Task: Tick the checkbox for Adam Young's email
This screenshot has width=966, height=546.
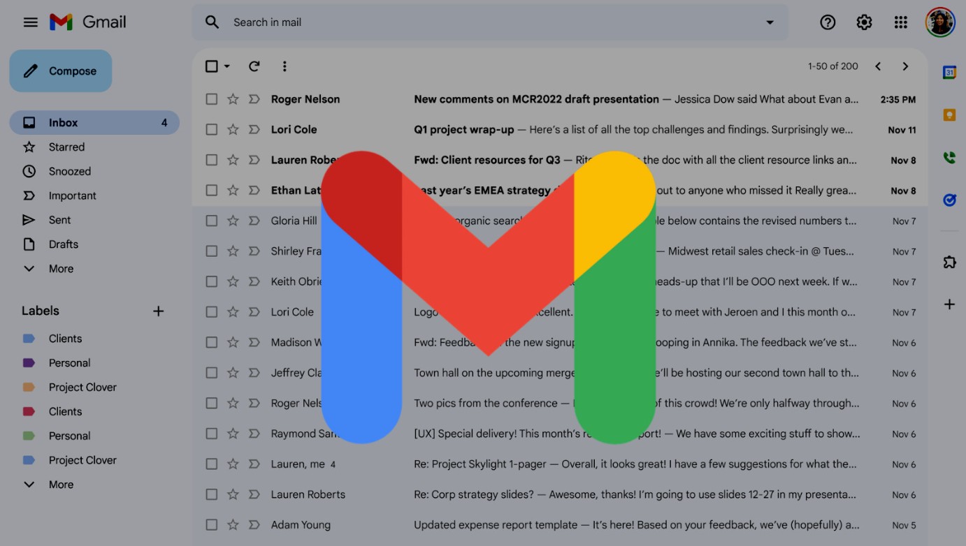Action: [212, 525]
